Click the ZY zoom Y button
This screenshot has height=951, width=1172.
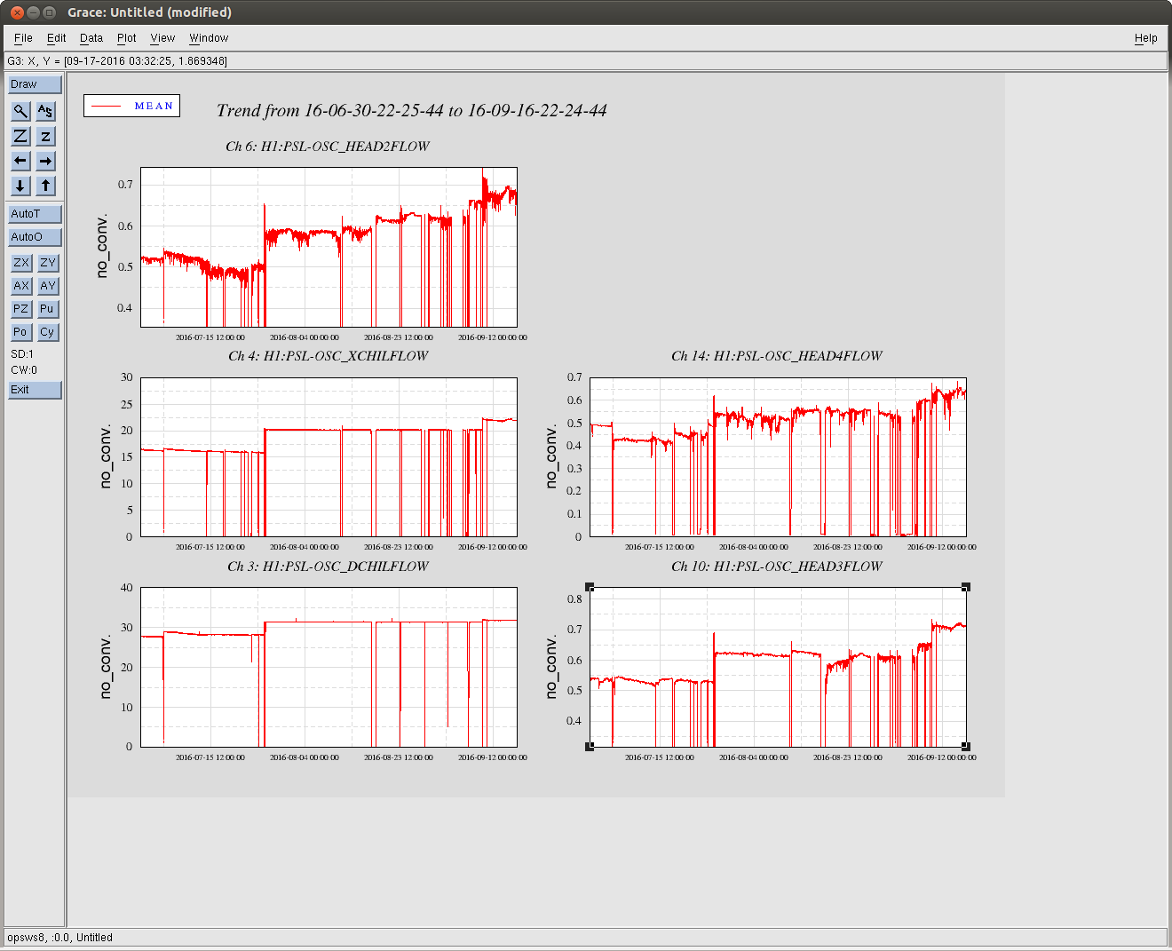48,263
